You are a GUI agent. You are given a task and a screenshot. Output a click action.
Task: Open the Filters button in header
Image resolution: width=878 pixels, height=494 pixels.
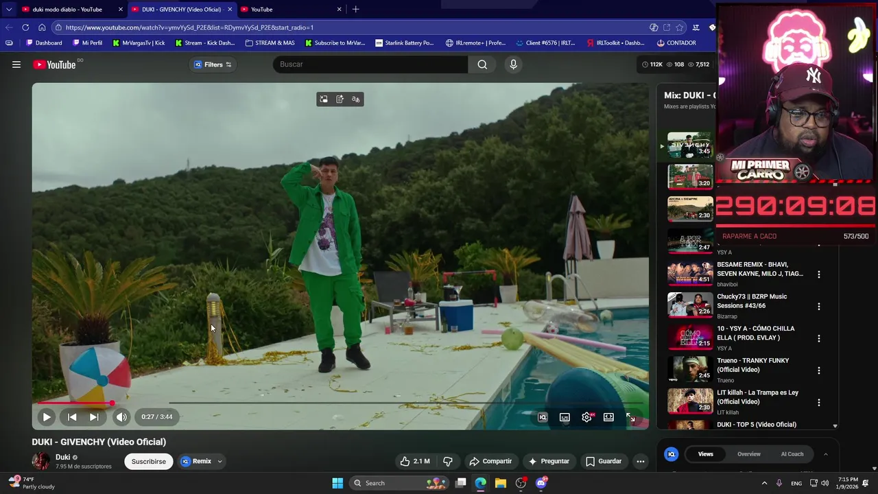click(x=213, y=64)
